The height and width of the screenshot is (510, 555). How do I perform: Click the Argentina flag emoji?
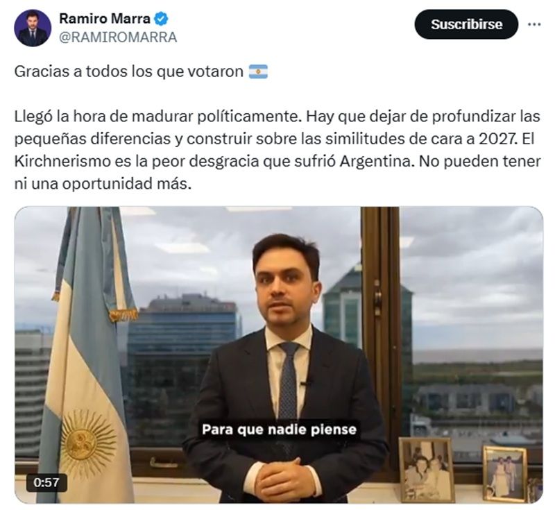click(258, 71)
